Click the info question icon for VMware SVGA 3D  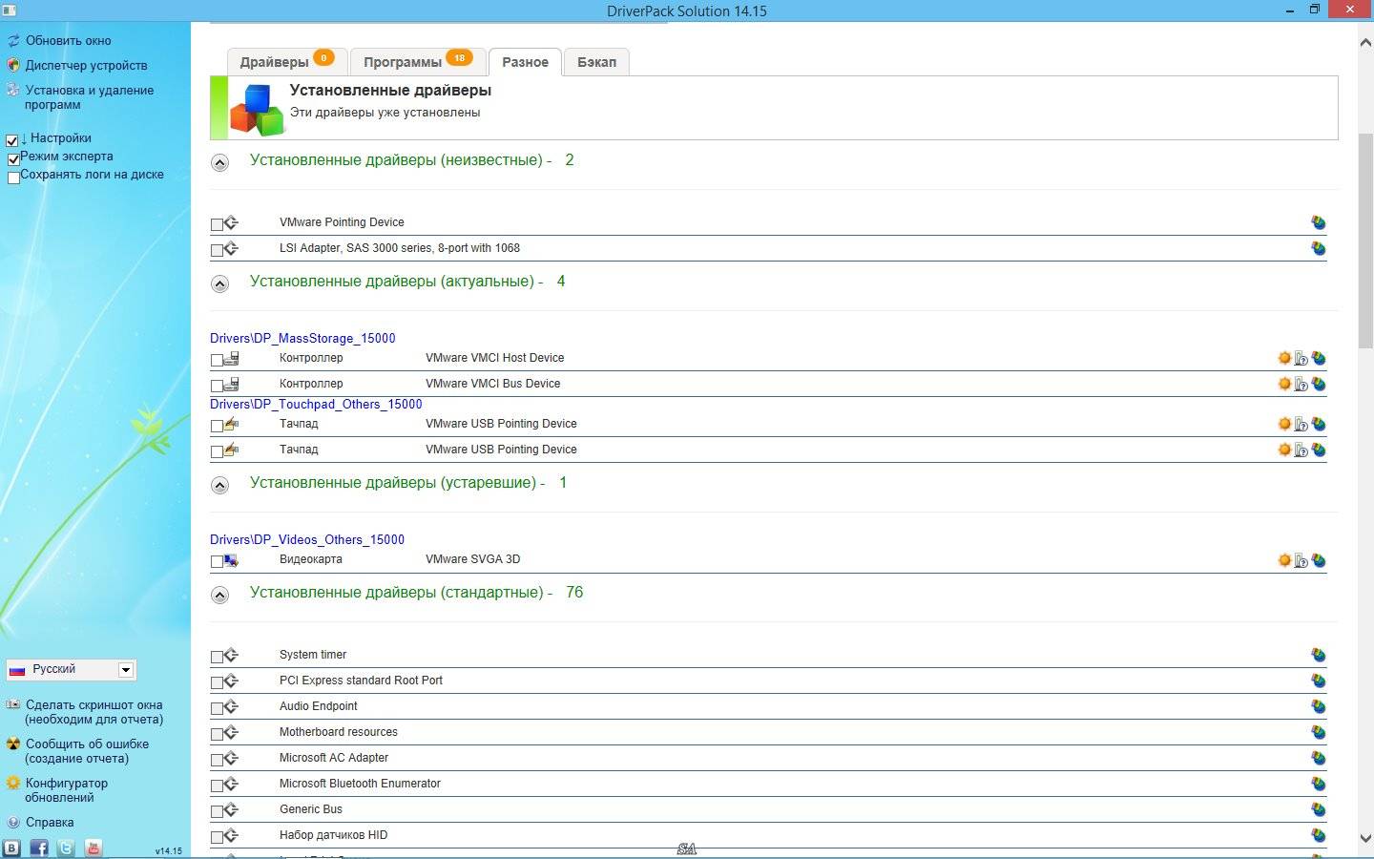(1301, 560)
